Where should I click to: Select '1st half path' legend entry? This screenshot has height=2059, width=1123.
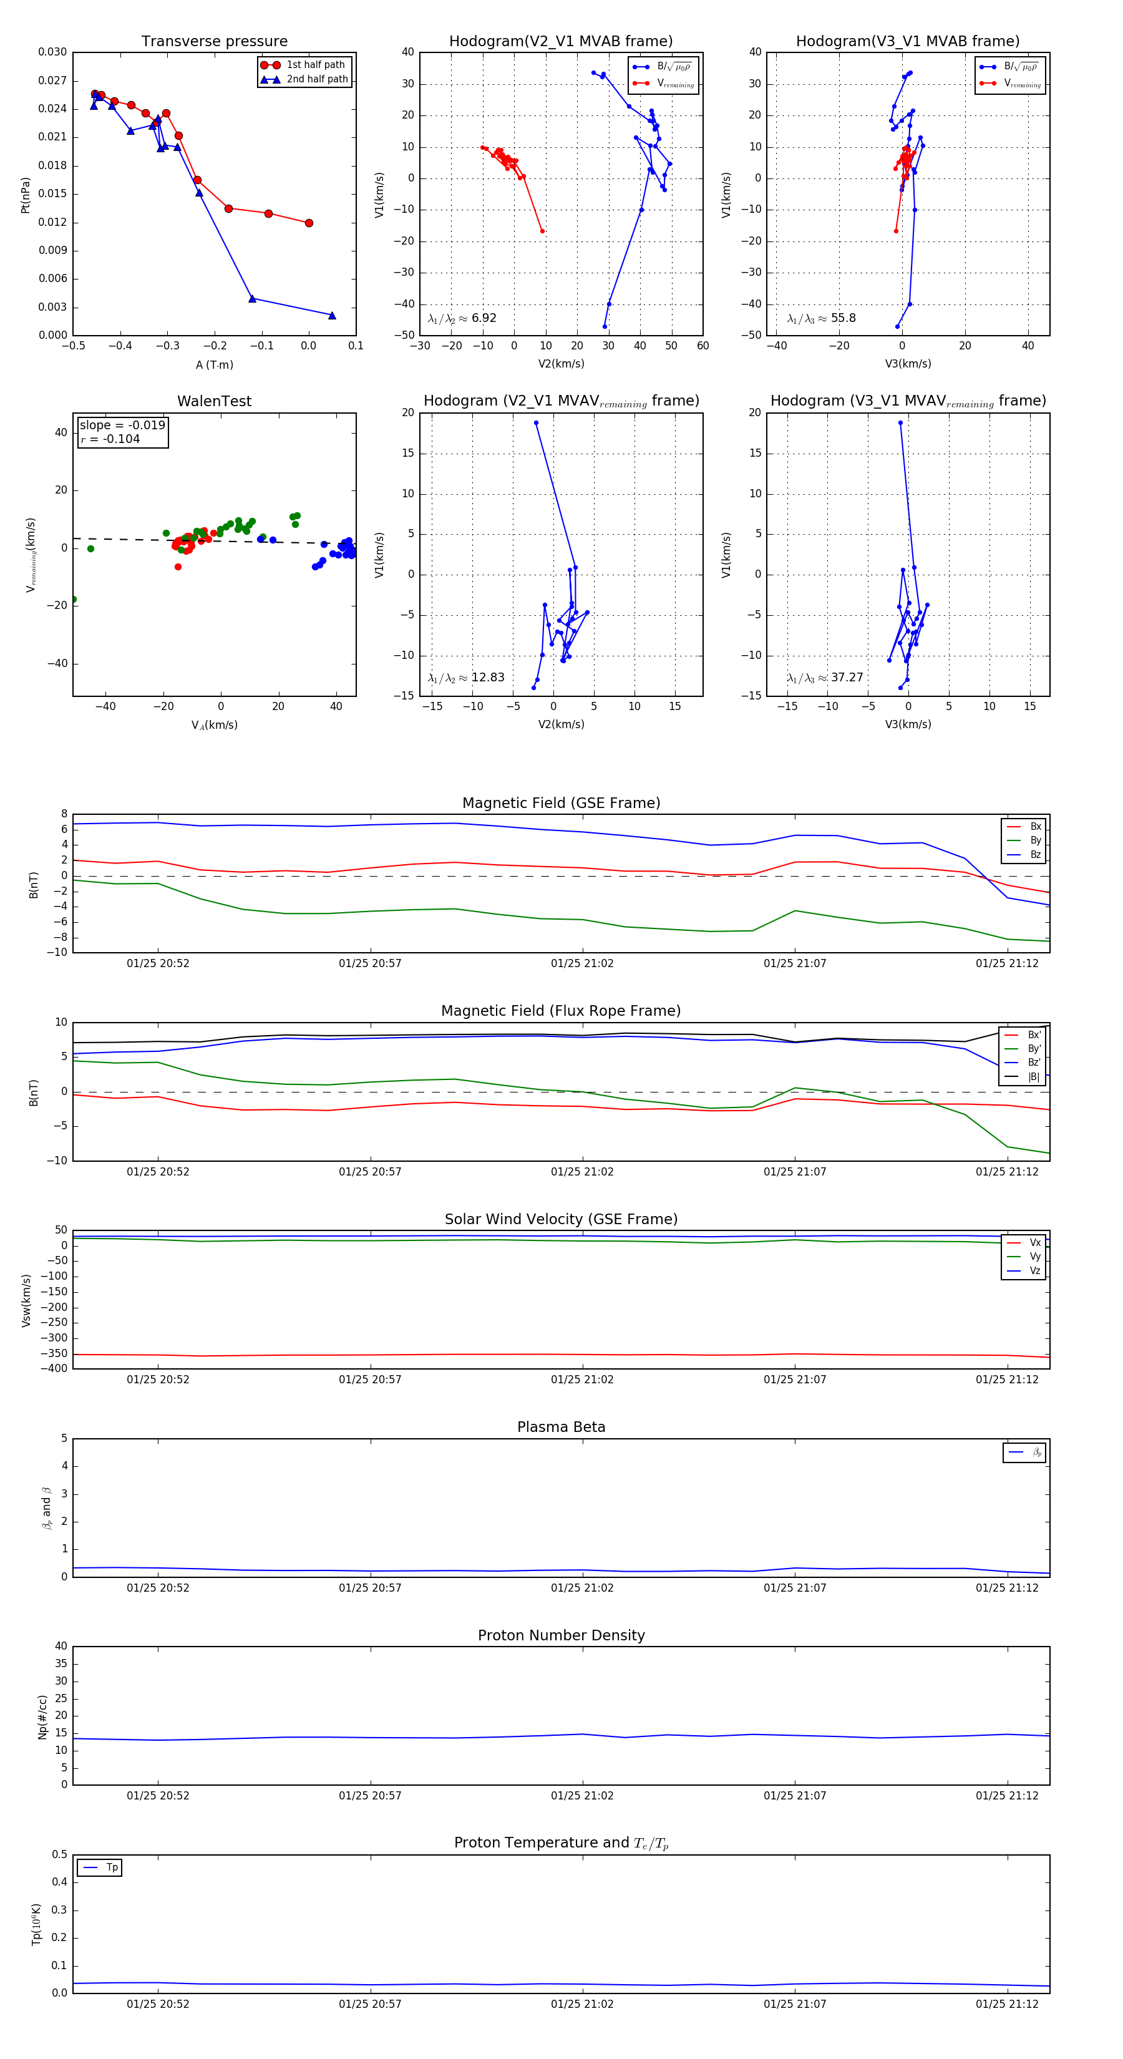click(x=304, y=65)
